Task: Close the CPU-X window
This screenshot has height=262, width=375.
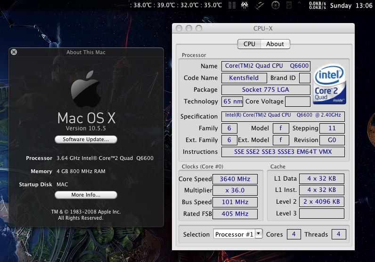Action: (x=179, y=28)
